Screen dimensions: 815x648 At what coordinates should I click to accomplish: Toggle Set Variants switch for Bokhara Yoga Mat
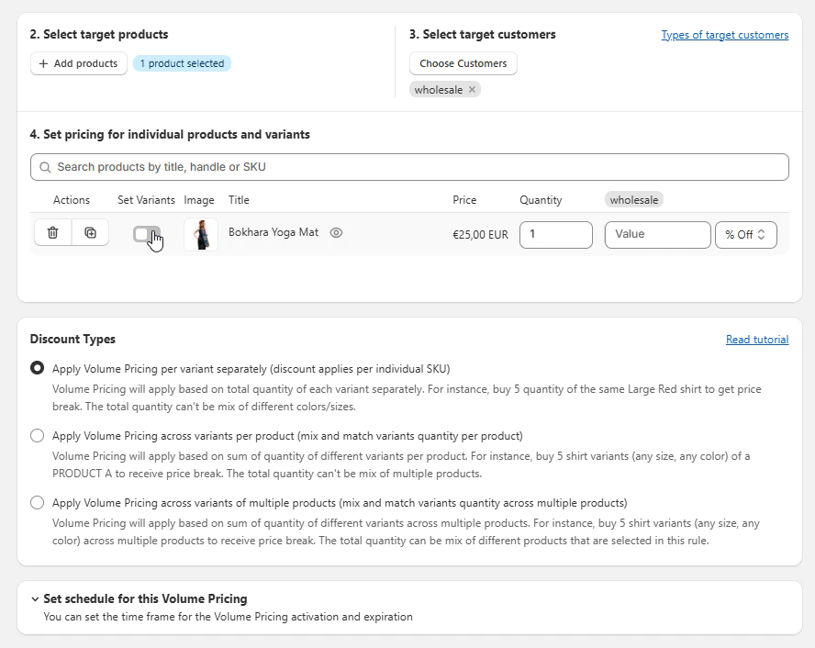(x=146, y=234)
